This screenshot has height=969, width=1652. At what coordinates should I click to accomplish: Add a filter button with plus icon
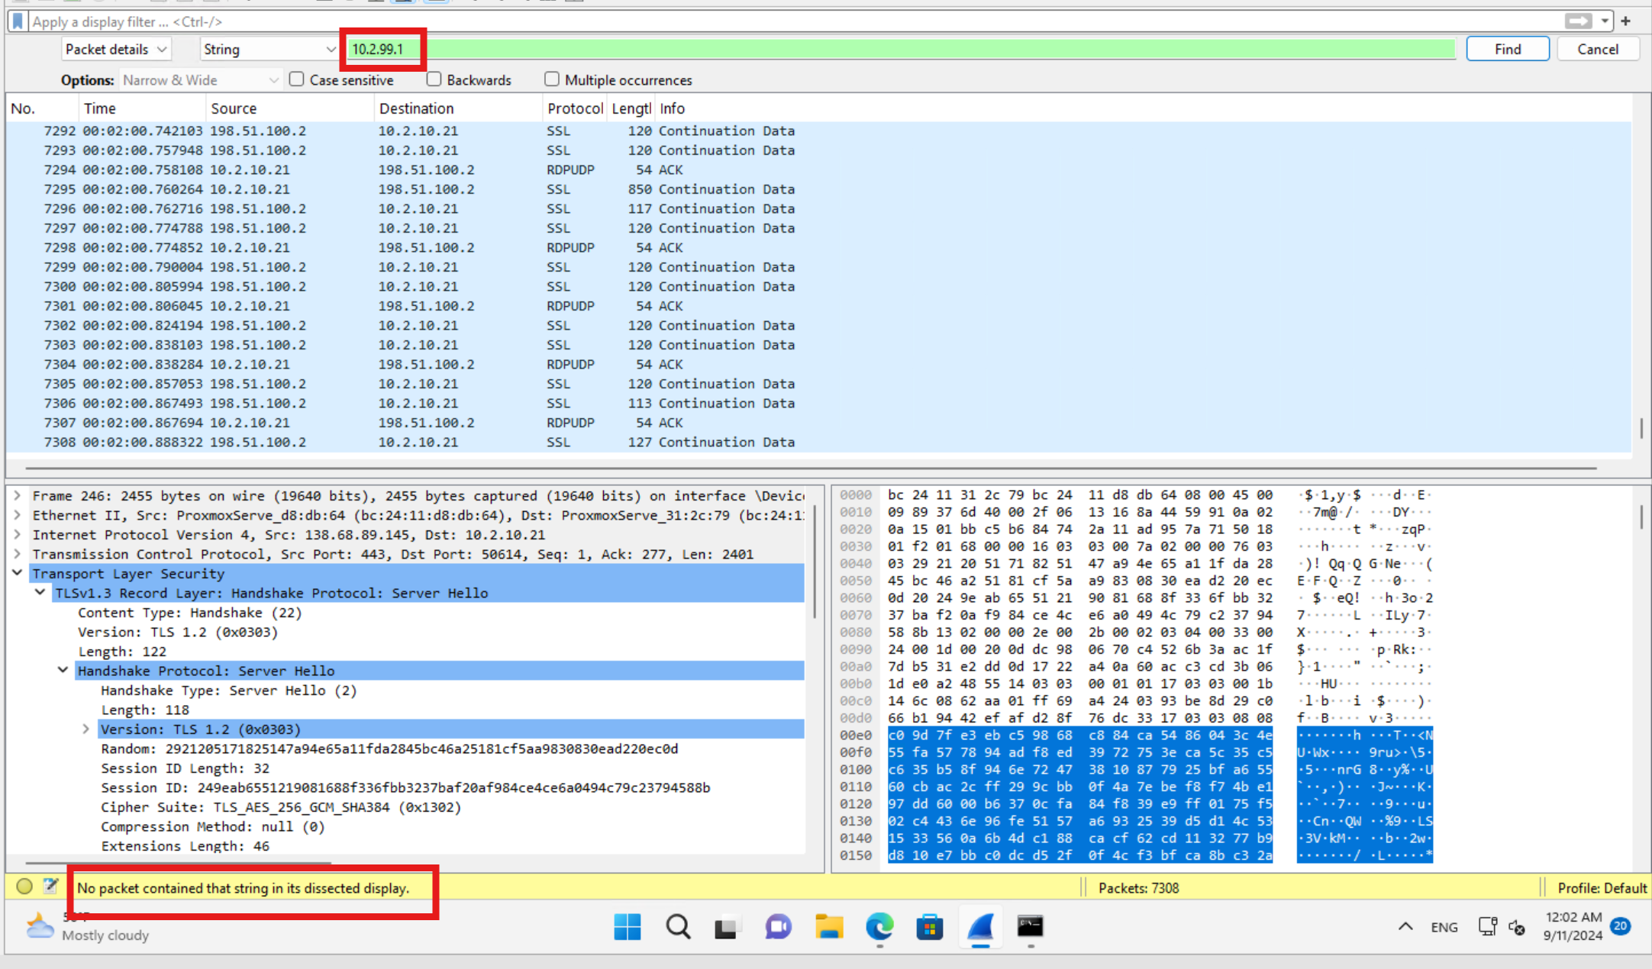(x=1625, y=21)
